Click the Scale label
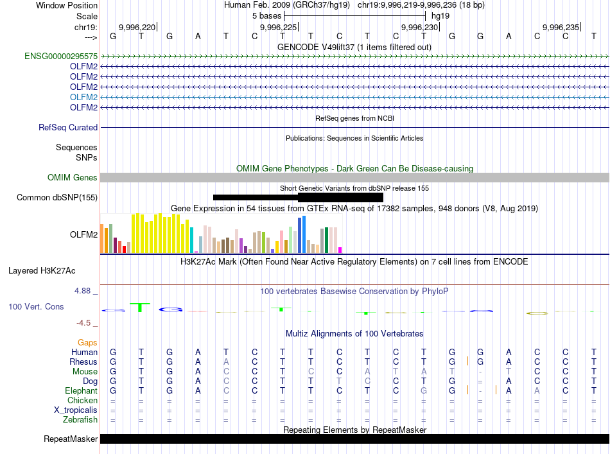This screenshot has height=454, width=610. 87,16
